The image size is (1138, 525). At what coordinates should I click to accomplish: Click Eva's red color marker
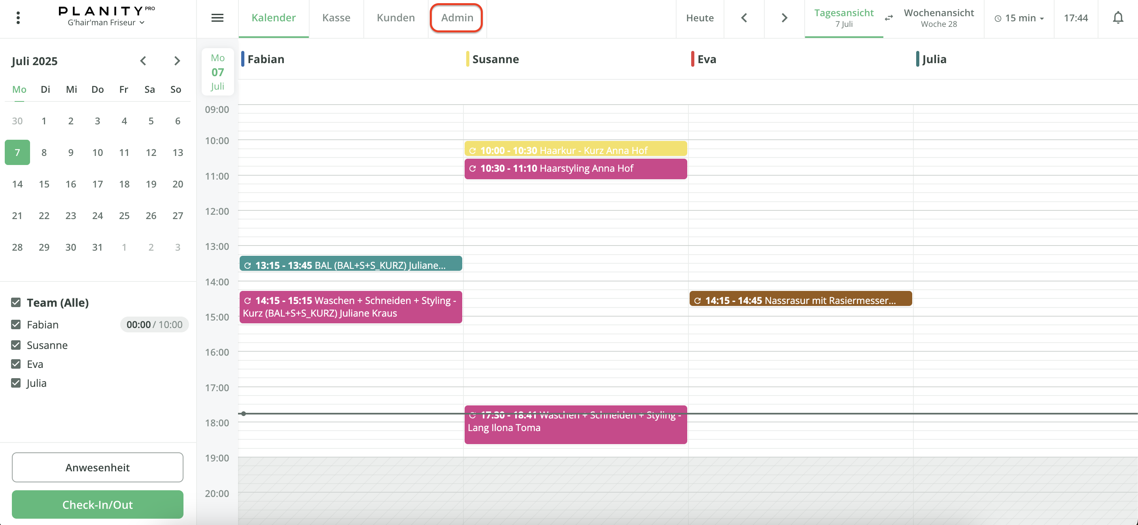[x=692, y=59]
